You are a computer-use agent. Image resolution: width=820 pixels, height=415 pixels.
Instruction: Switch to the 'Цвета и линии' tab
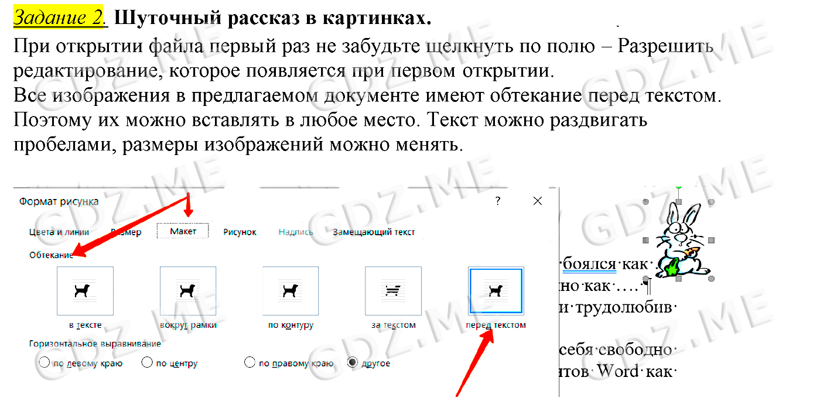coord(59,232)
